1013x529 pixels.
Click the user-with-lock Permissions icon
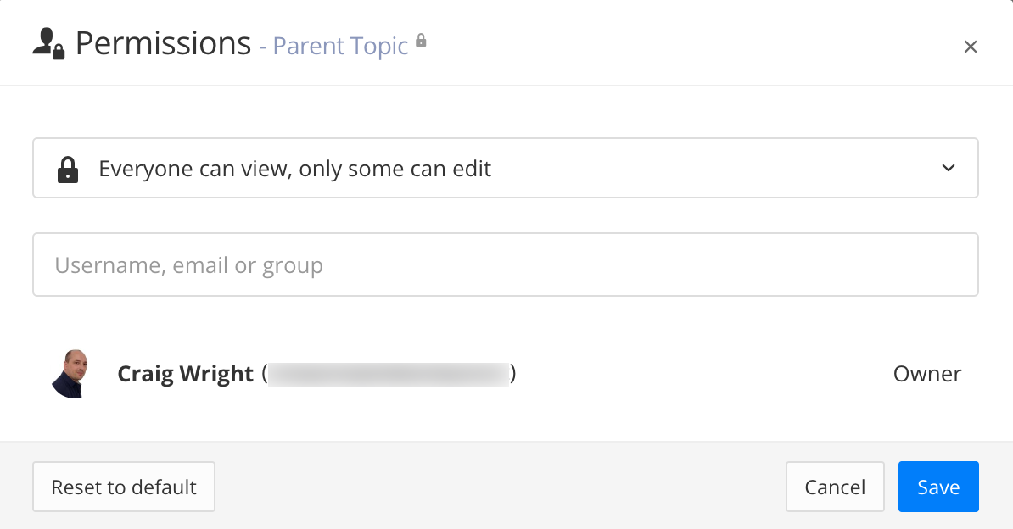coord(46,42)
